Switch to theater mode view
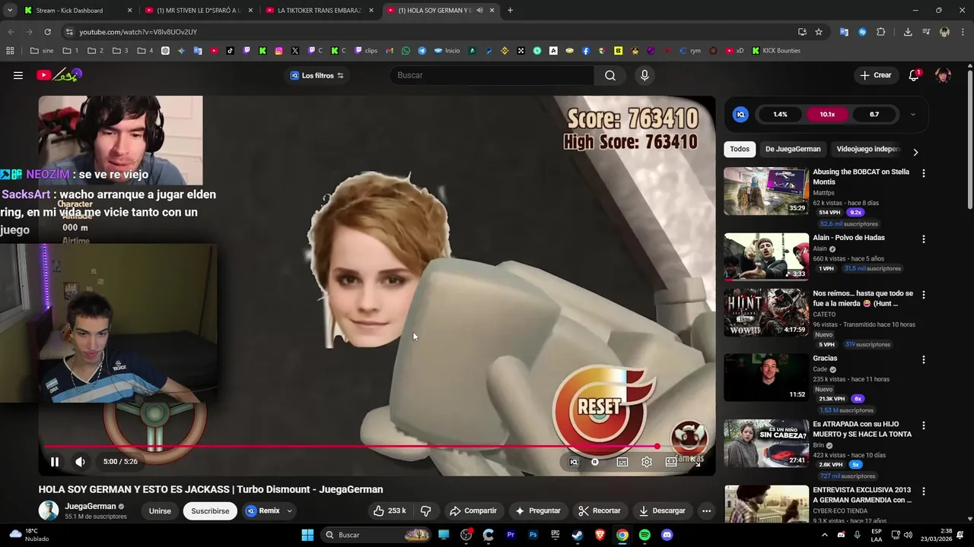This screenshot has height=547, width=974. [671, 462]
